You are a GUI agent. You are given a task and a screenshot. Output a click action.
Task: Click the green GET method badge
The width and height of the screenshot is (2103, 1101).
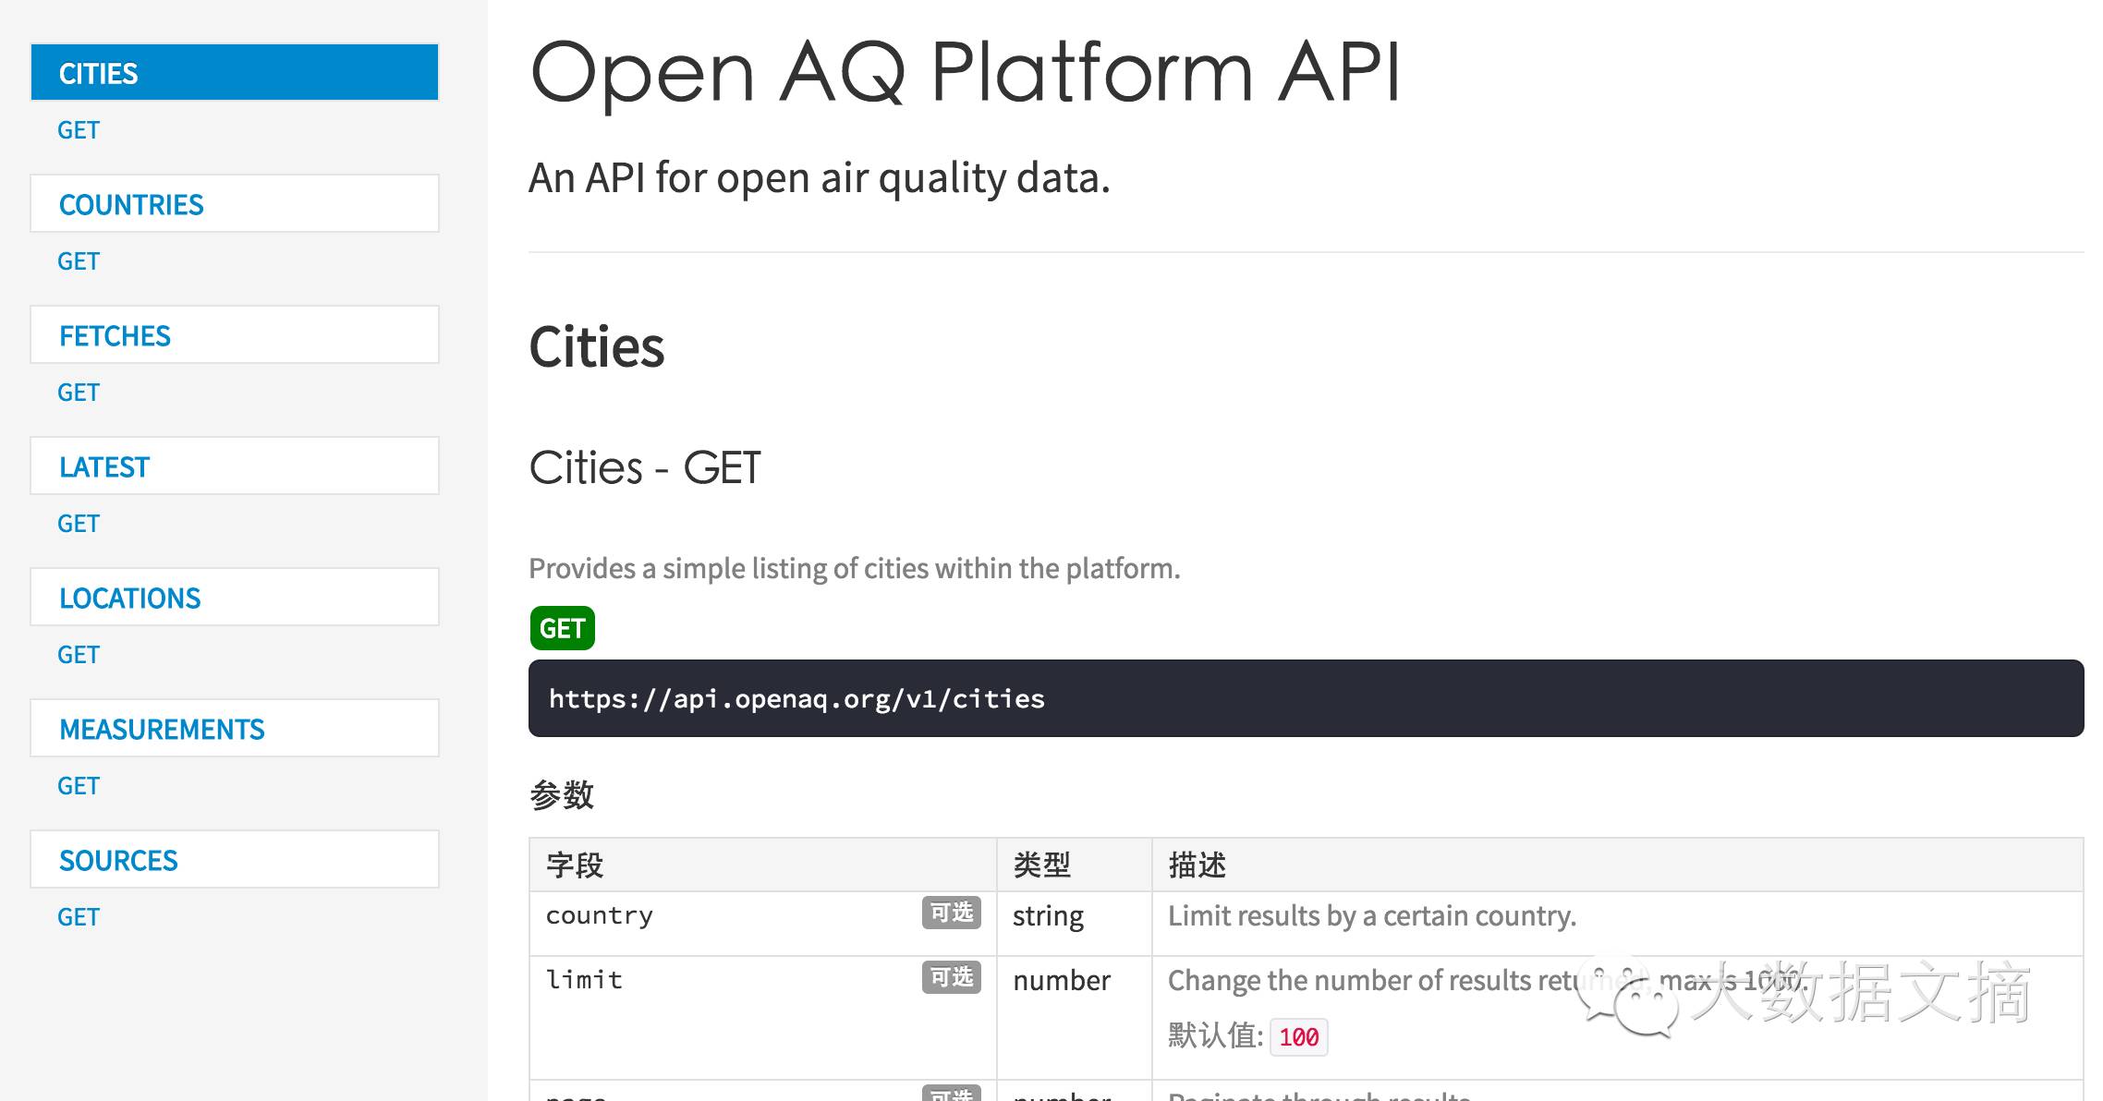(x=562, y=629)
